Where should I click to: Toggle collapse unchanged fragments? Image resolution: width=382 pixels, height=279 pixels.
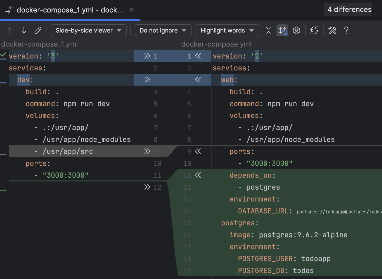point(268,30)
